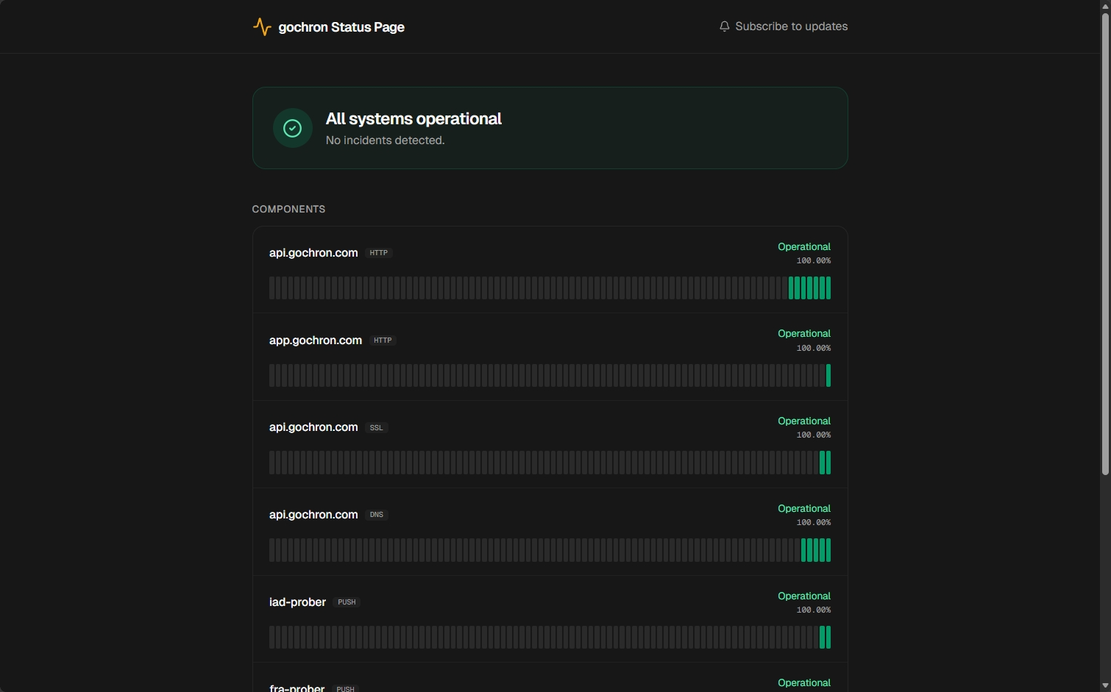
Task: Click the HTTP badge next to api.gochron.com
Action: [378, 253]
